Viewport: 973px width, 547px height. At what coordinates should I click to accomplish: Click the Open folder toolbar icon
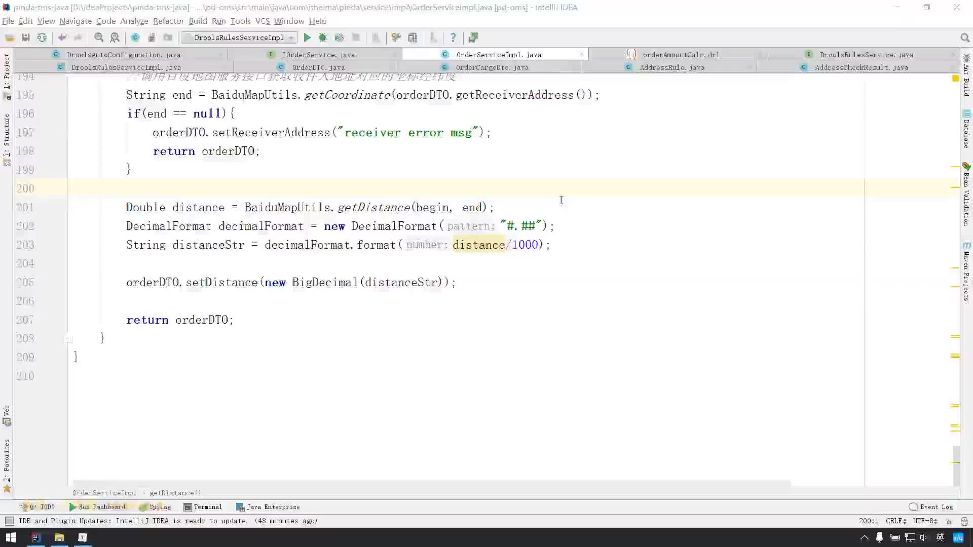point(10,37)
